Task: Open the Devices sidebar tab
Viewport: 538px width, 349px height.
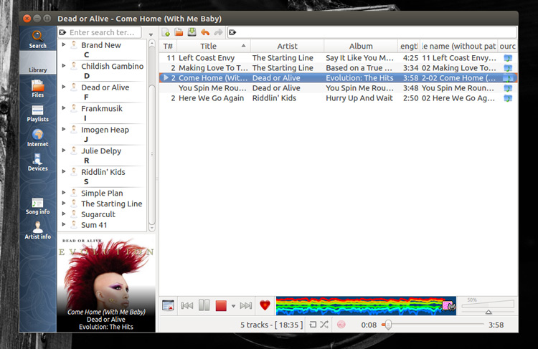Action: click(x=37, y=162)
